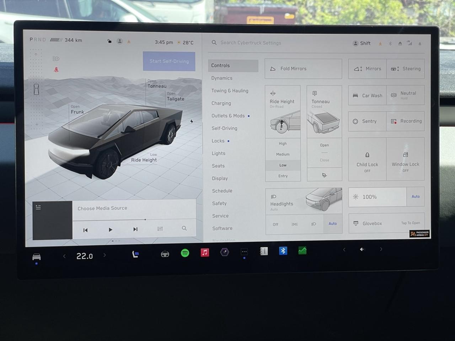
Task: Open Controls settings section
Action: coord(233,66)
